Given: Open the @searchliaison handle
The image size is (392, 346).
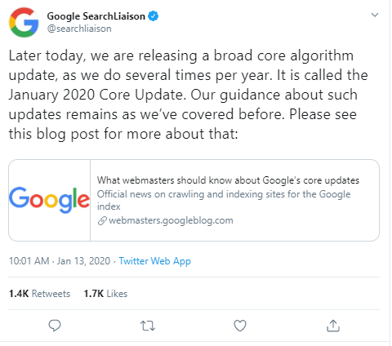Looking at the screenshot, I should 79,29.
